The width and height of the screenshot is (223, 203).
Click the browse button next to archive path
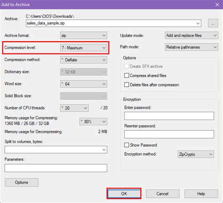213,23
